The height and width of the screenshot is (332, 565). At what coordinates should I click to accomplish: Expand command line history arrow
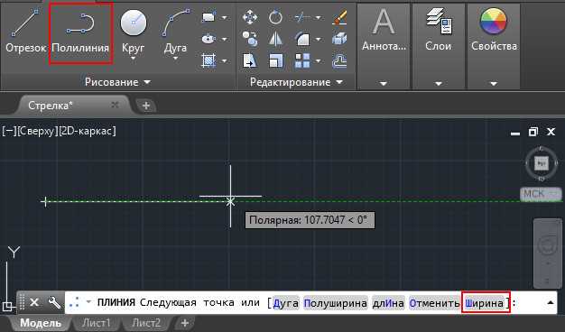point(551,302)
